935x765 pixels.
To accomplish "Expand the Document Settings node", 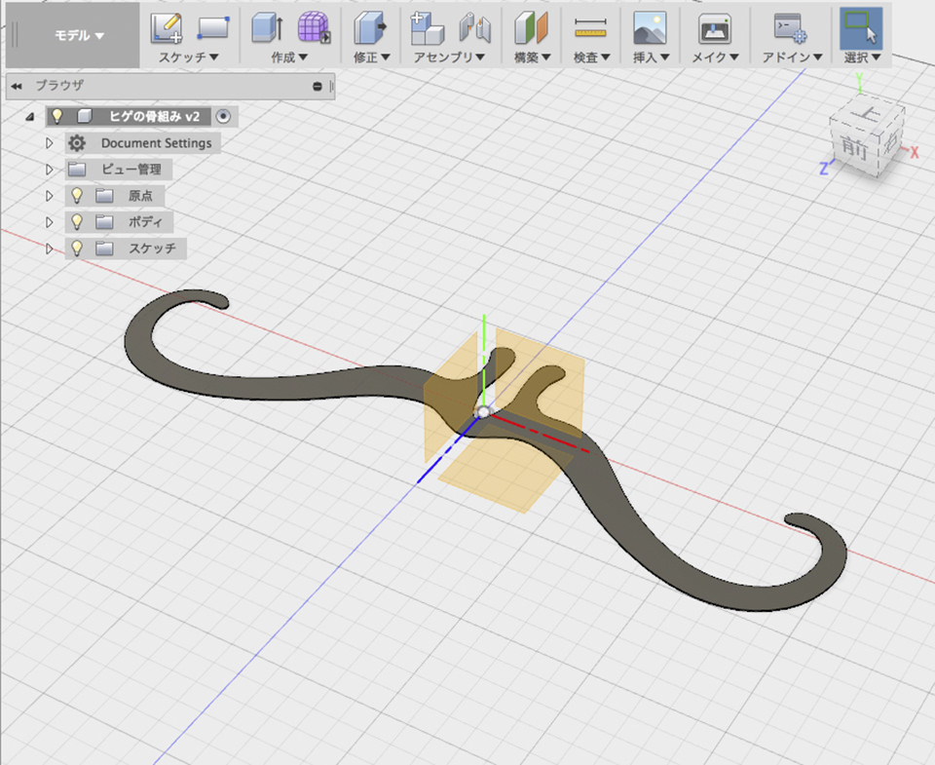I will coord(50,143).
